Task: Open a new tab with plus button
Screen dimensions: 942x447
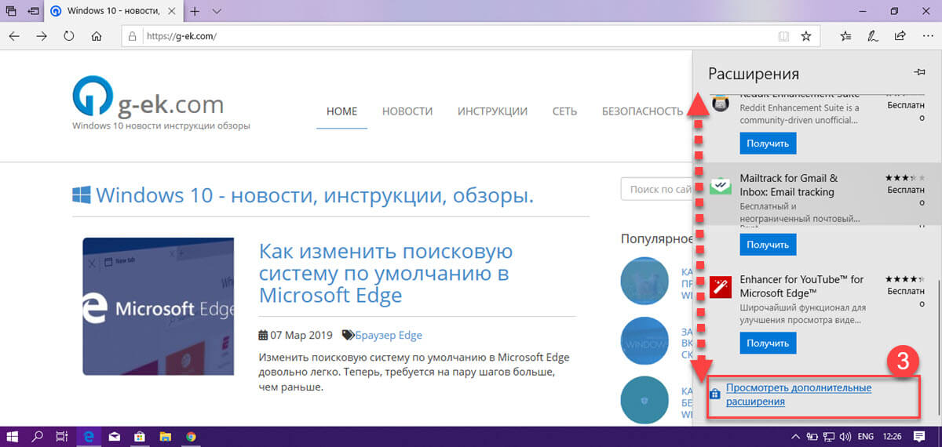Action: 195,12
